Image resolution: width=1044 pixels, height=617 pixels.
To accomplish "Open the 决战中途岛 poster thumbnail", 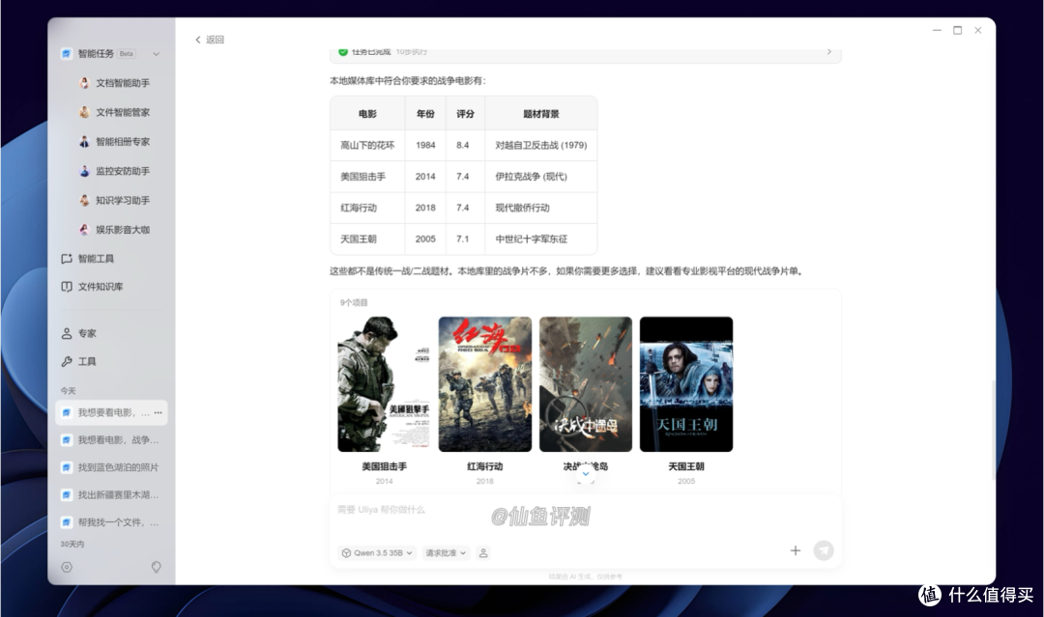I will (x=585, y=384).
